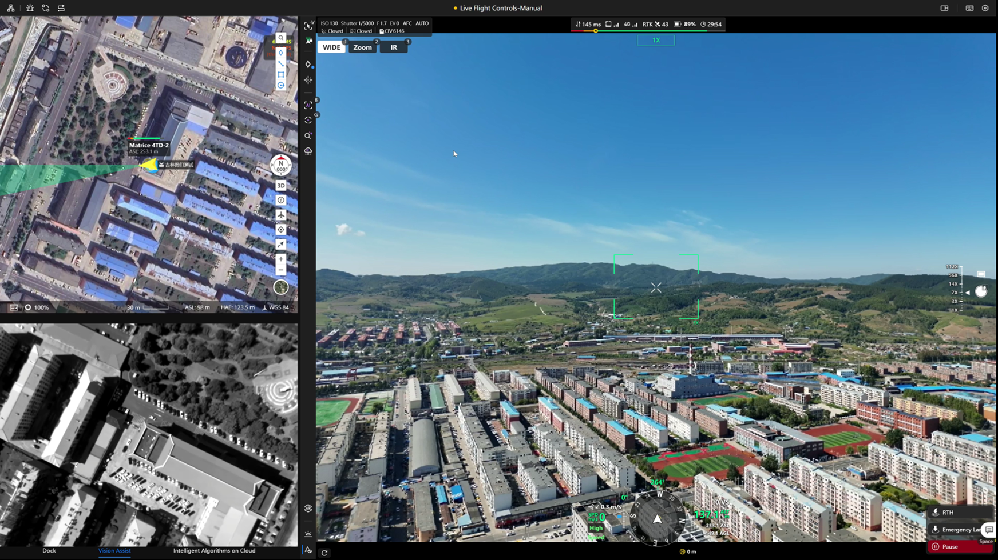This screenshot has height=560, width=998.
Task: Select the map polygon area tool
Action: pos(280,74)
